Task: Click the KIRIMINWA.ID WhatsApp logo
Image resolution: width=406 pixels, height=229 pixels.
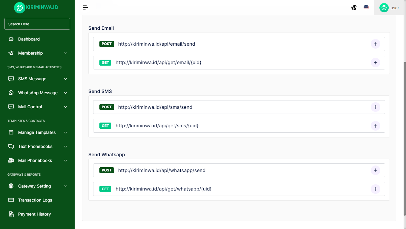Action: click(20, 7)
